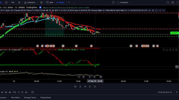This screenshot has width=179, height=100.
Task: Zoom out the chart with minus button
Action: [79, 77]
